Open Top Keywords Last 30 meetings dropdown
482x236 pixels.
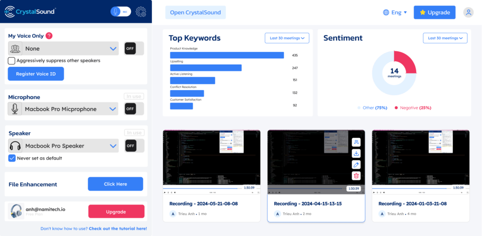coord(287,38)
